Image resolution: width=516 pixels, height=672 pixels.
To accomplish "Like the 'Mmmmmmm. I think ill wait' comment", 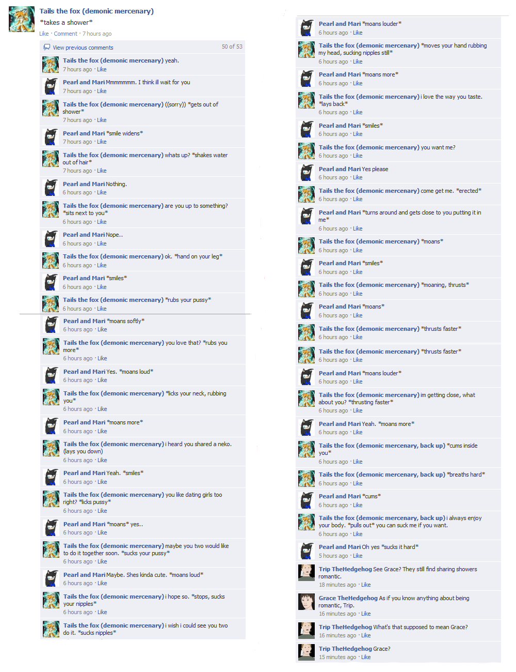I will tap(102, 91).
